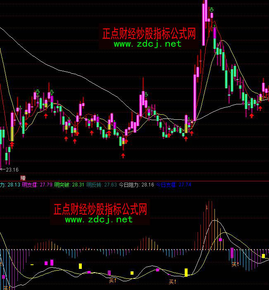269x290 pixels.
Task: Click the magenta square at the indicator peak
Action: (x=221, y=239)
